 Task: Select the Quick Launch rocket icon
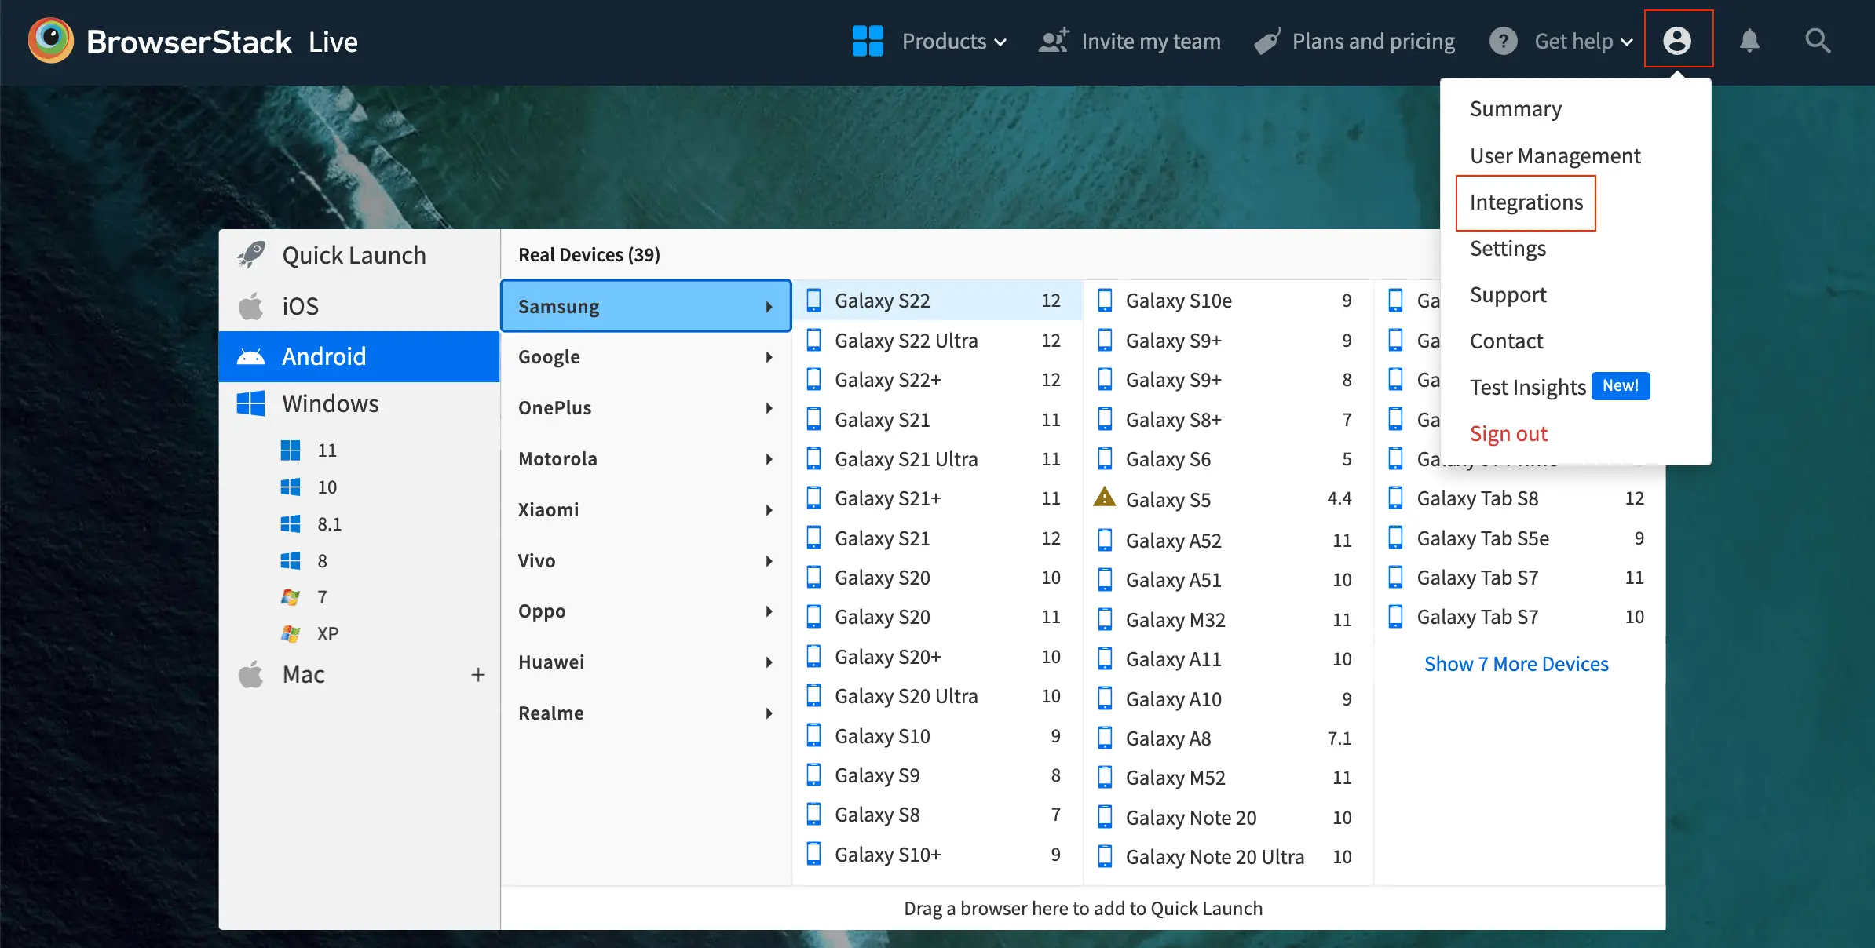pyautogui.click(x=251, y=255)
